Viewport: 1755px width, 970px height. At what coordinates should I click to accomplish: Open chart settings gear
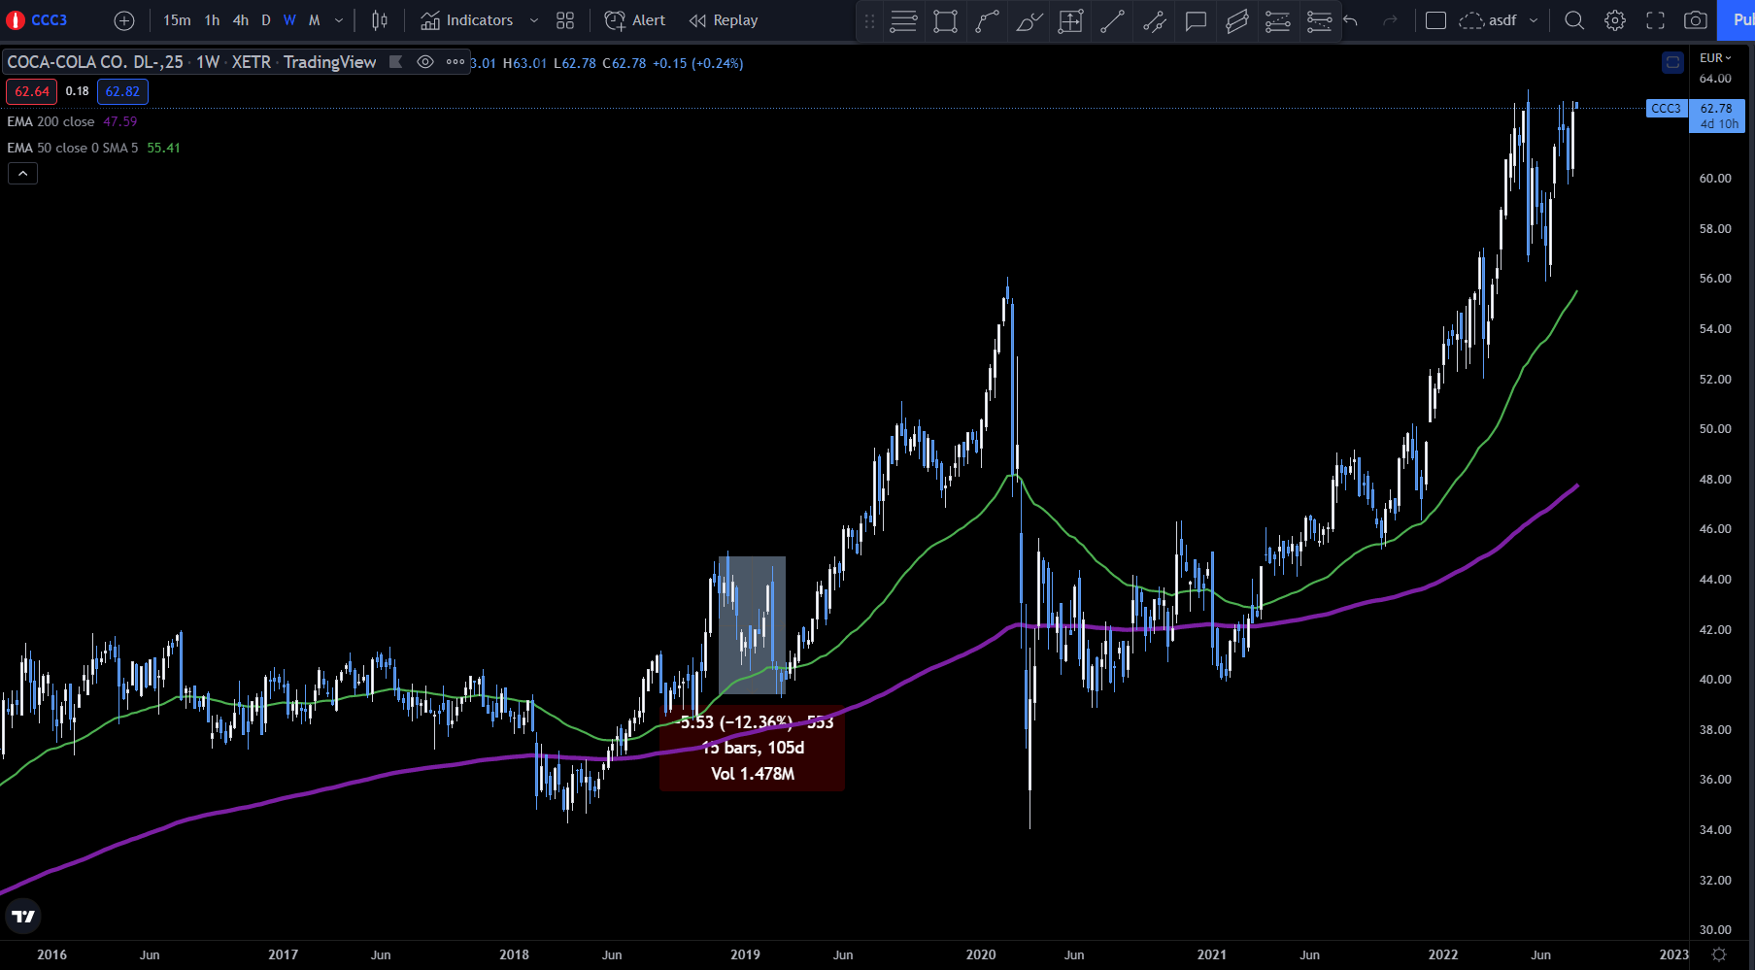click(1615, 20)
